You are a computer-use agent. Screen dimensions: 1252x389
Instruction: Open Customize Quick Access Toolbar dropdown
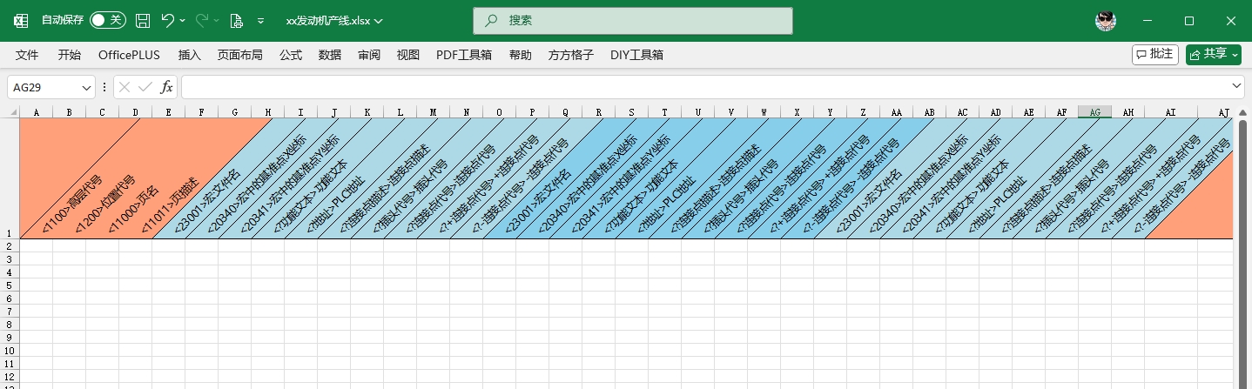(260, 20)
